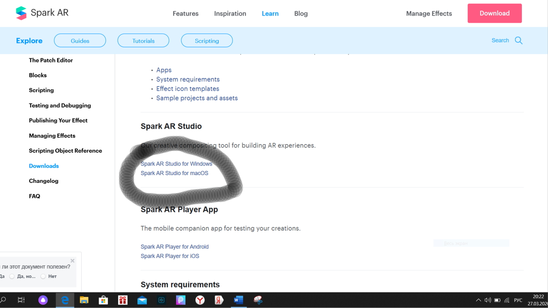Click the Spark AR logo
The image size is (548, 308).
[42, 13]
